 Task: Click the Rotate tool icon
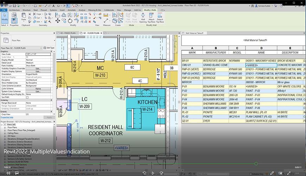click(70, 21)
